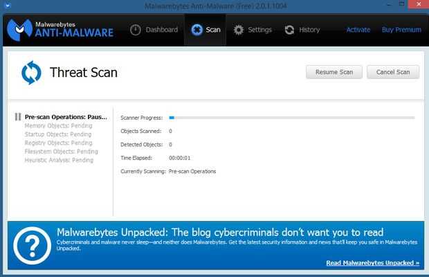Image resolution: width=429 pixels, height=277 pixels.
Task: Select the Startup Objects: Pending step
Action: [58, 134]
